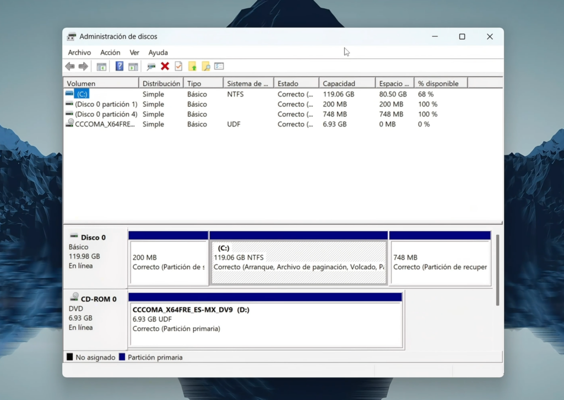Click the folder with up-arrow Open icon

click(193, 66)
